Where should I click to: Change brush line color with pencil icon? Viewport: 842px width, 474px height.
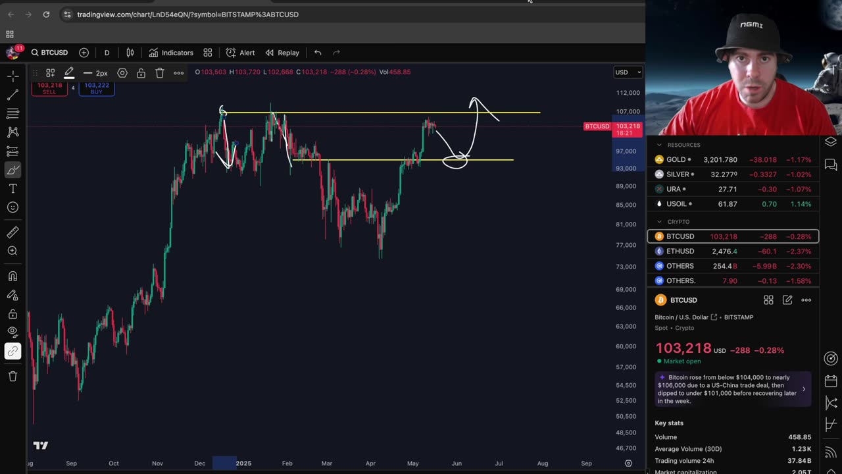point(69,73)
